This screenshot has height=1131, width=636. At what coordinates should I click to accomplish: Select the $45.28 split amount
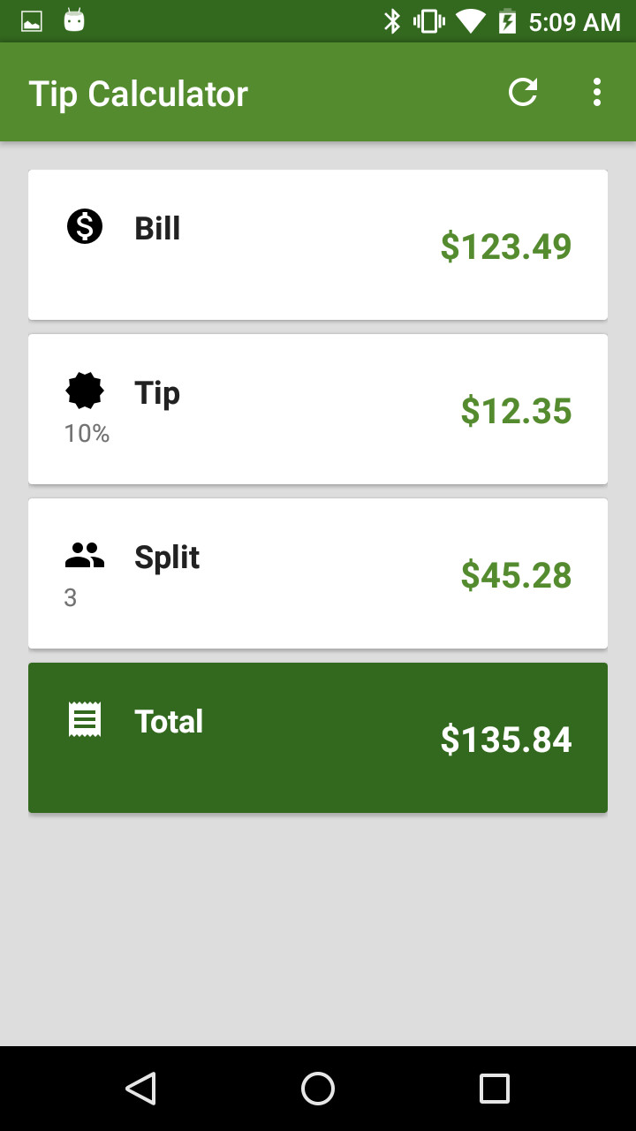click(516, 575)
